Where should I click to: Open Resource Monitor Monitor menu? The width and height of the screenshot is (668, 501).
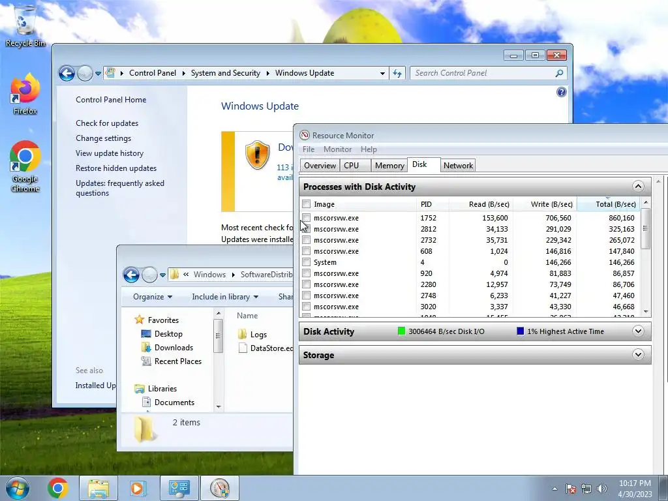[x=337, y=149]
